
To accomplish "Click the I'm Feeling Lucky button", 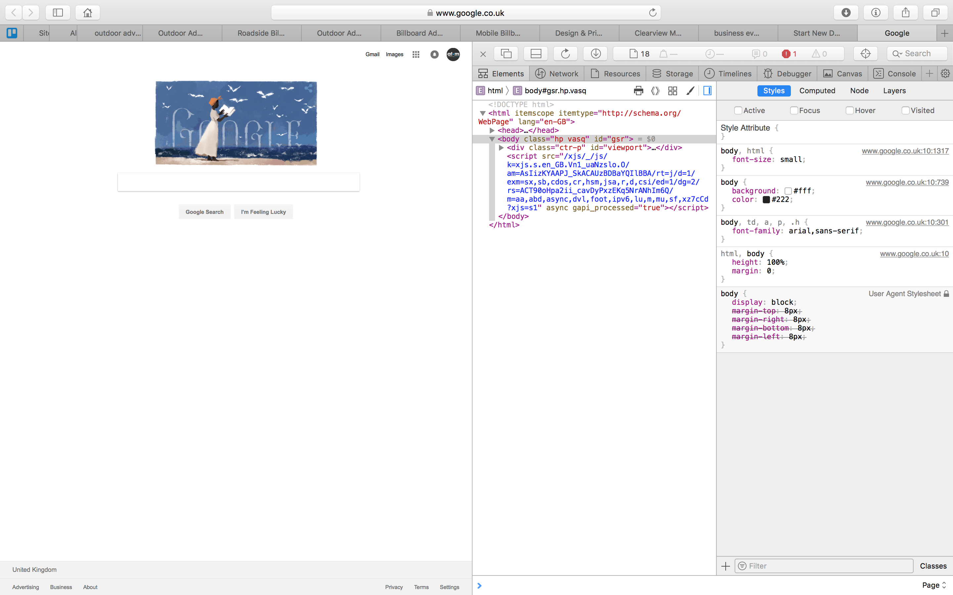I will pyautogui.click(x=263, y=212).
